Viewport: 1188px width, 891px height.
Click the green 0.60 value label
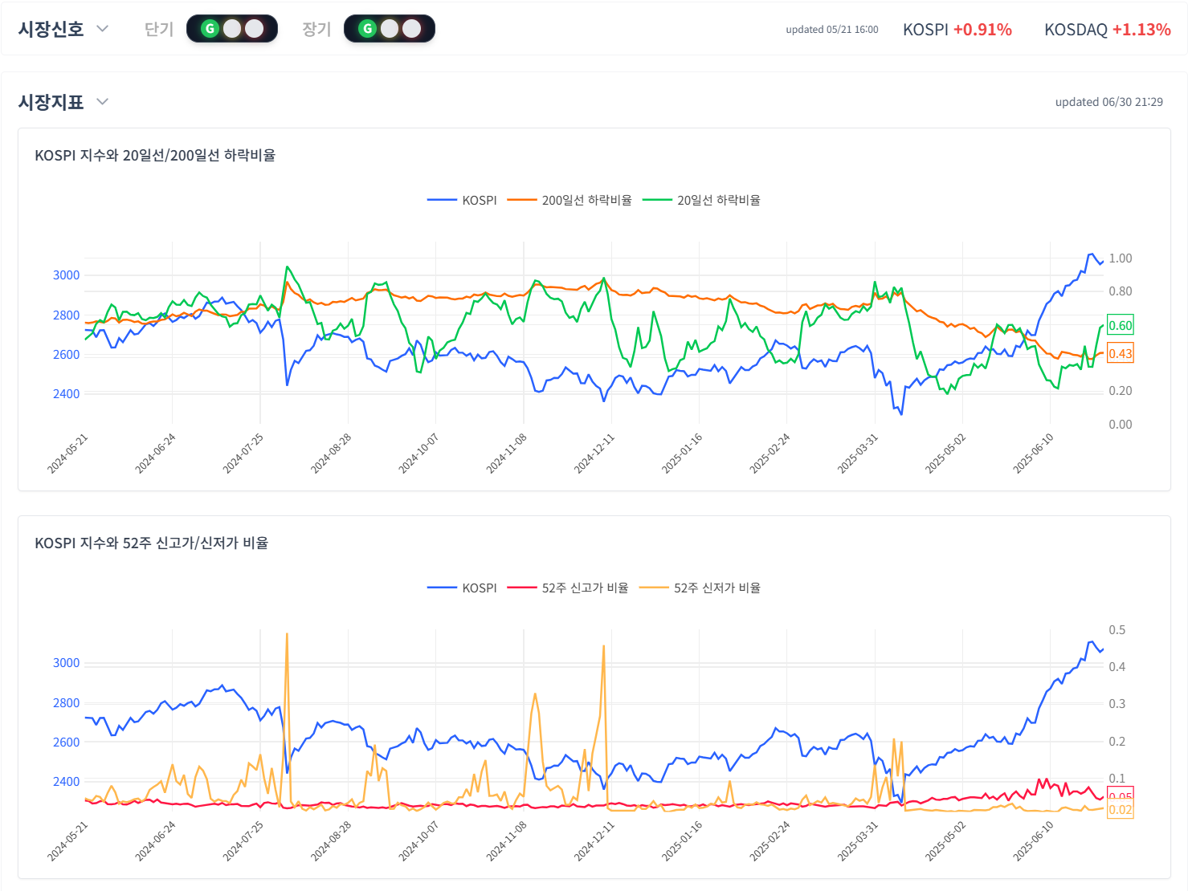pos(1120,325)
